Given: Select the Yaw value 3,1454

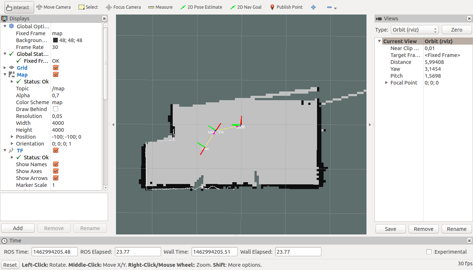Looking at the screenshot, I should point(433,69).
